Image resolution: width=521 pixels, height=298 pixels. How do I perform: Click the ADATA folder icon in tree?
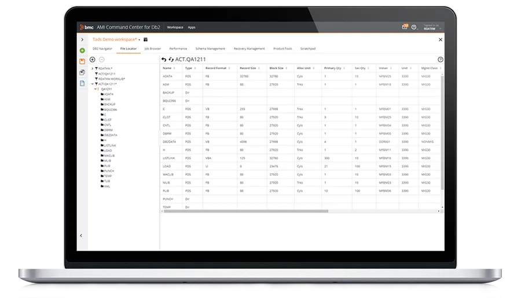102,94
